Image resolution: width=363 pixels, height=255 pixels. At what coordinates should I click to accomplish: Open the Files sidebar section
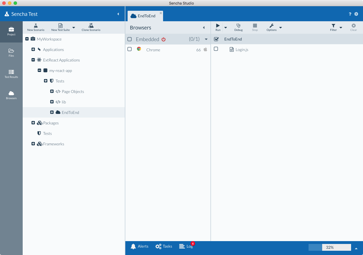pyautogui.click(x=11, y=53)
